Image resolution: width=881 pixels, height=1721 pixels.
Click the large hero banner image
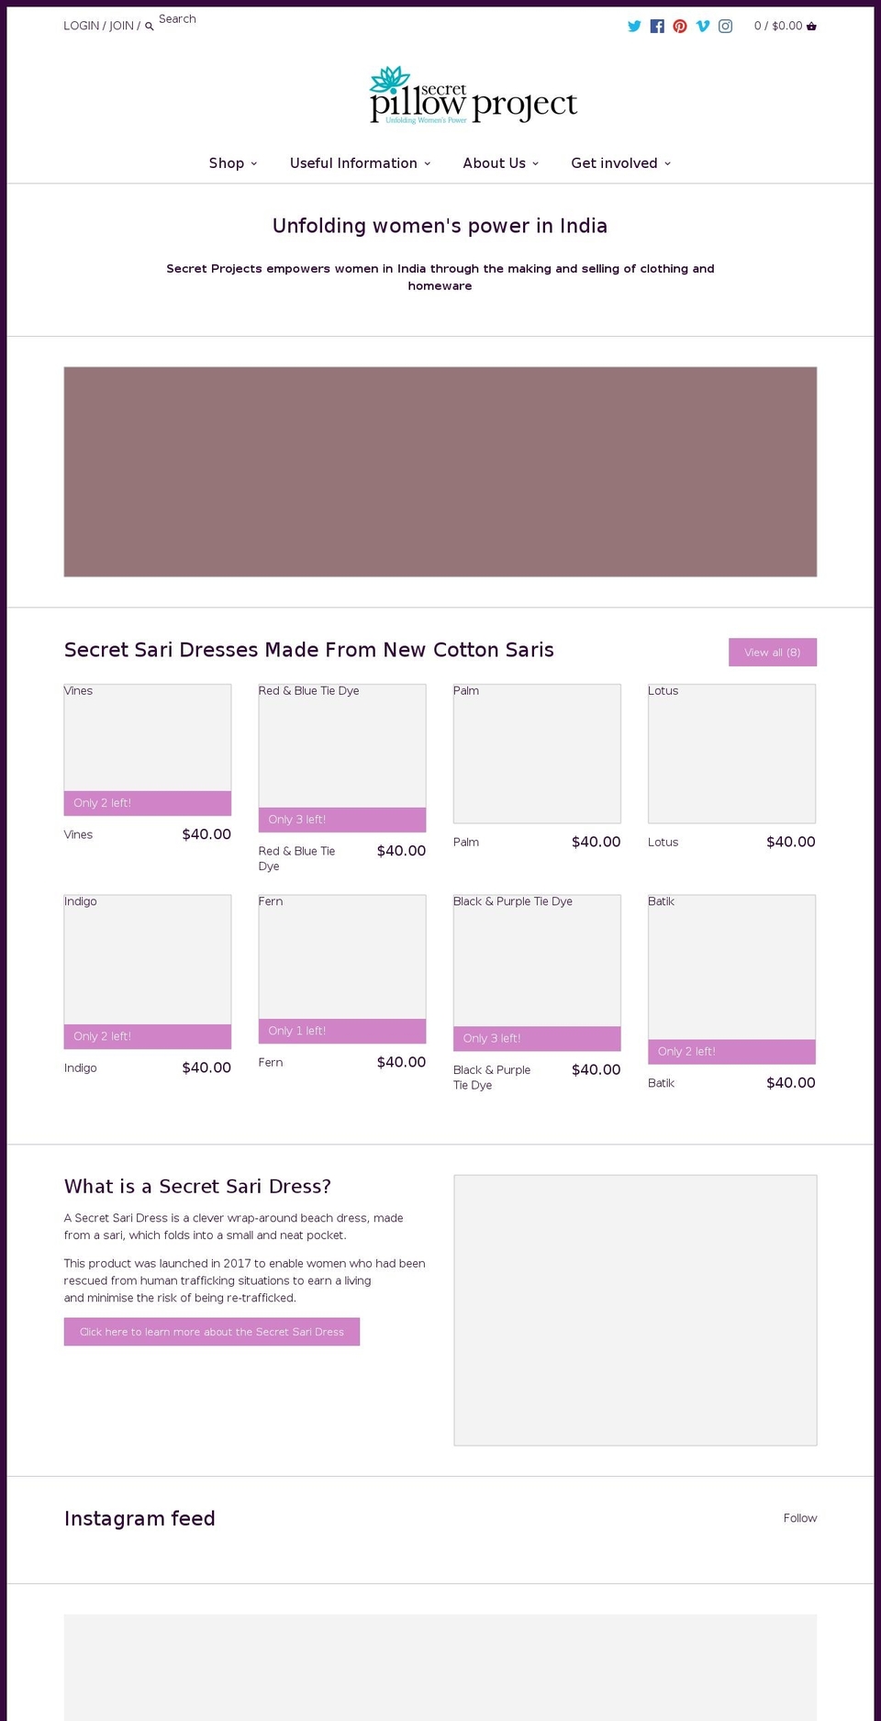[x=440, y=472]
